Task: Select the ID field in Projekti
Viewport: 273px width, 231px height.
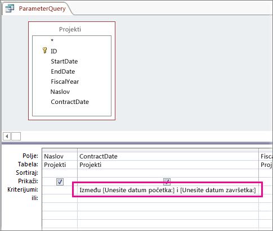Action: click(54, 51)
